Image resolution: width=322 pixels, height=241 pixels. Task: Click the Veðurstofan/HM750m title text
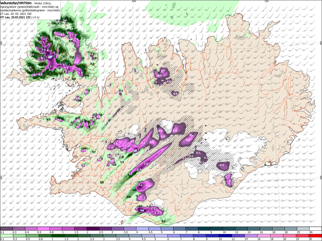pos(16,3)
